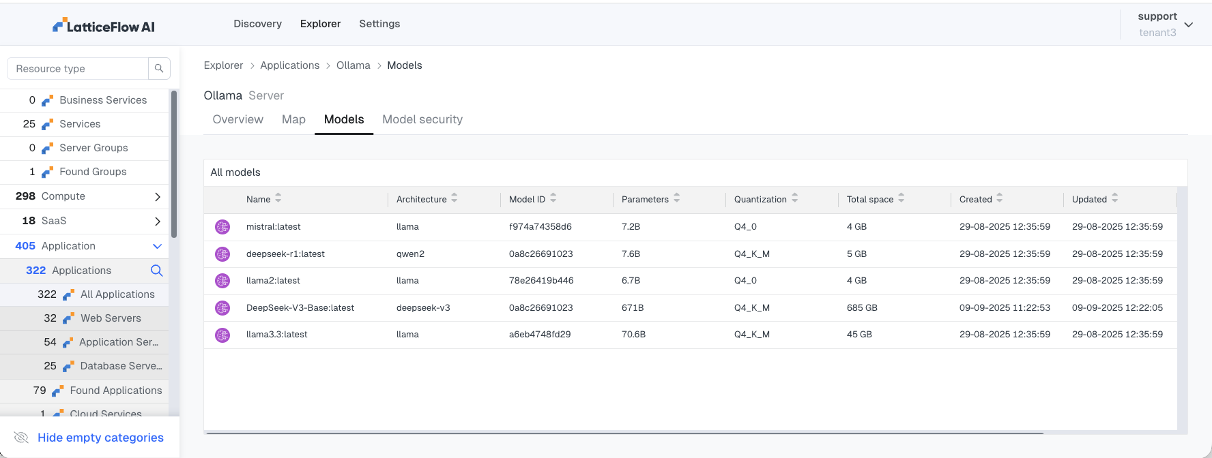Open the support tenant3 account dropdown arrow
The height and width of the screenshot is (458, 1212).
click(1189, 25)
